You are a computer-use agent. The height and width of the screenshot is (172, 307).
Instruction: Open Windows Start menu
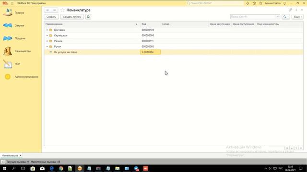click(x=4, y=169)
